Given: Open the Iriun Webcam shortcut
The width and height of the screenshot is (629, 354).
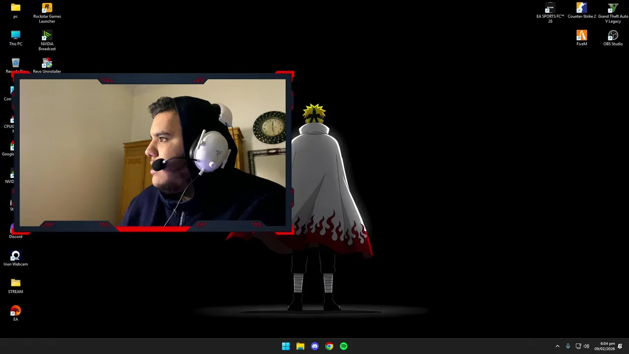Looking at the screenshot, I should coord(16,259).
